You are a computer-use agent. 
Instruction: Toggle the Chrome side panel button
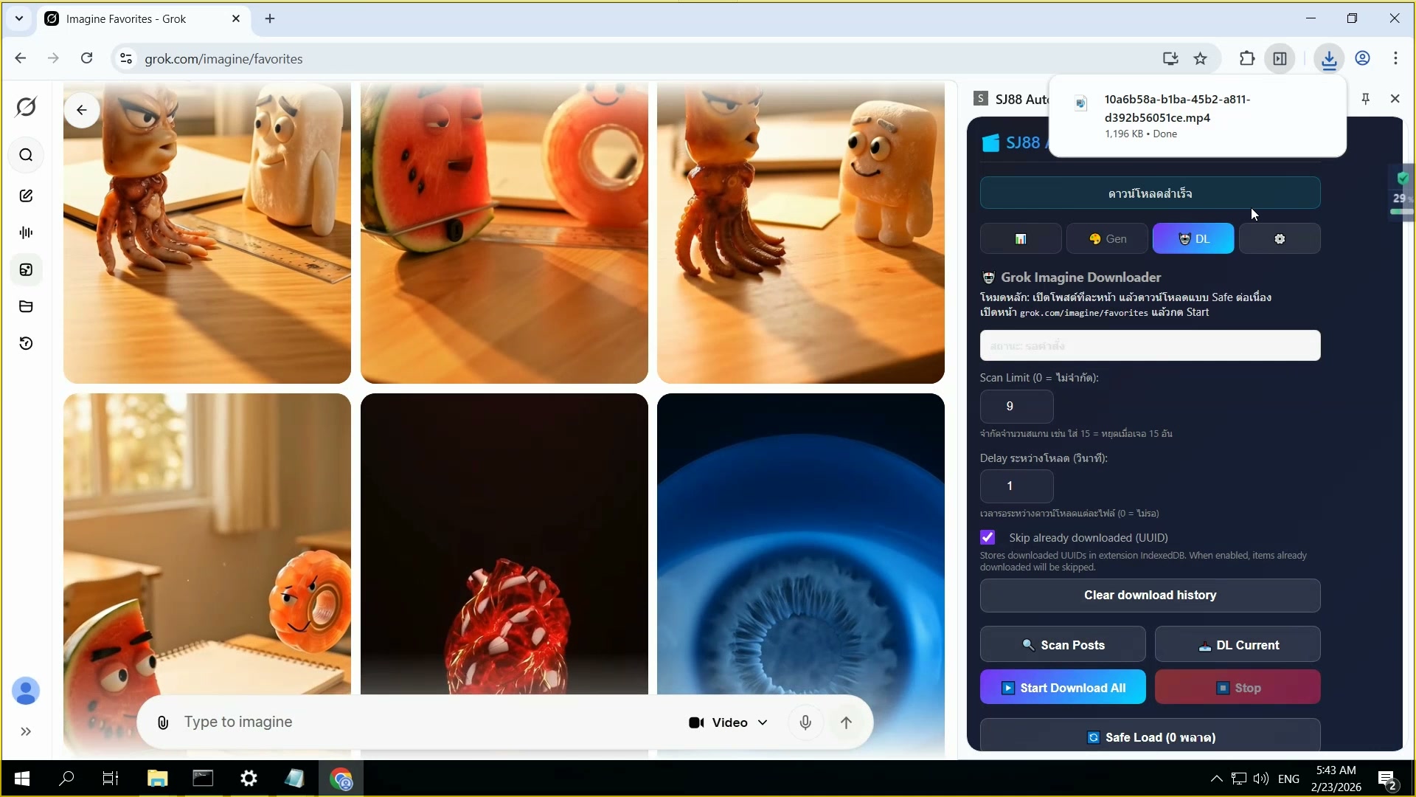point(1280,59)
